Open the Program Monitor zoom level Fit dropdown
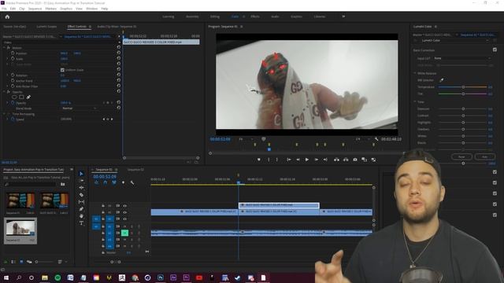Image resolution: width=504 pixels, height=283 pixels. [x=246, y=139]
